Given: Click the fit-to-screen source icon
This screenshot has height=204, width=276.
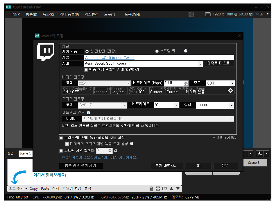Looking at the screenshot, I should tap(158, 189).
